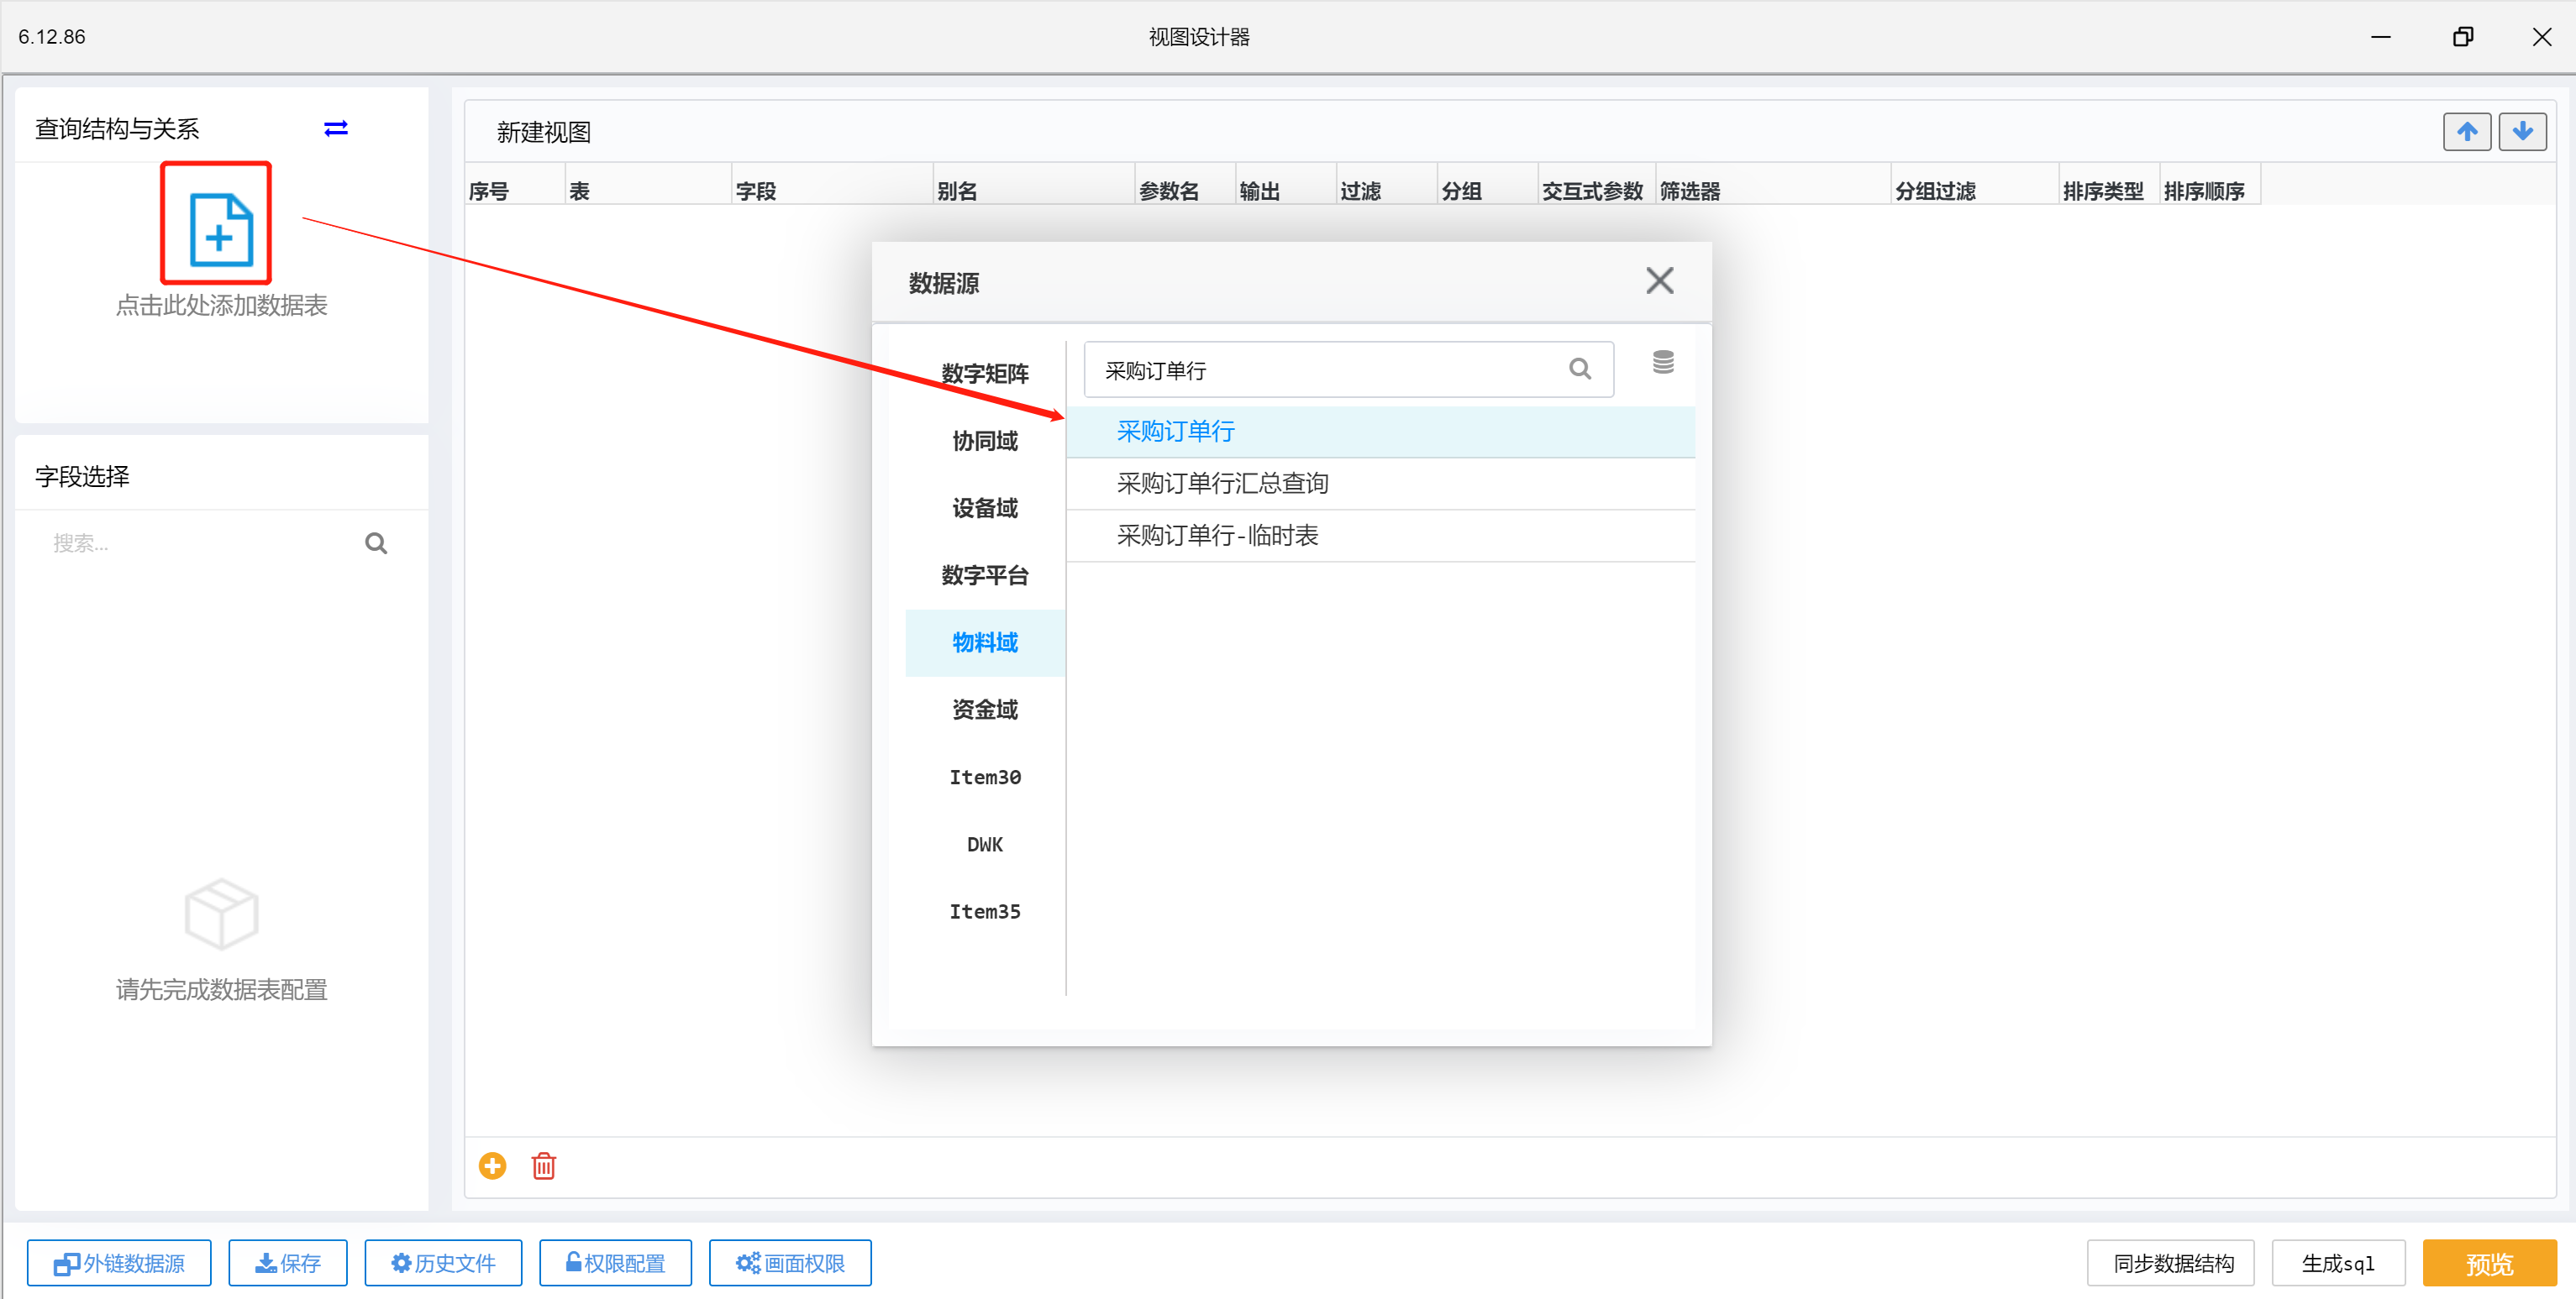The height and width of the screenshot is (1299, 2576).
Task: Delete row with the red trash icon
Action: (x=543, y=1166)
